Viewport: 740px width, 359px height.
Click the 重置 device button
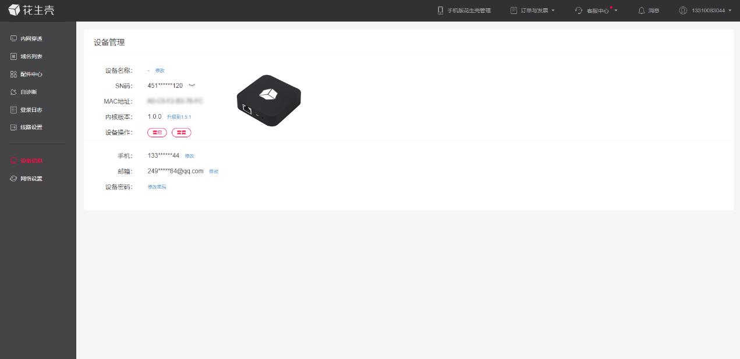182,133
